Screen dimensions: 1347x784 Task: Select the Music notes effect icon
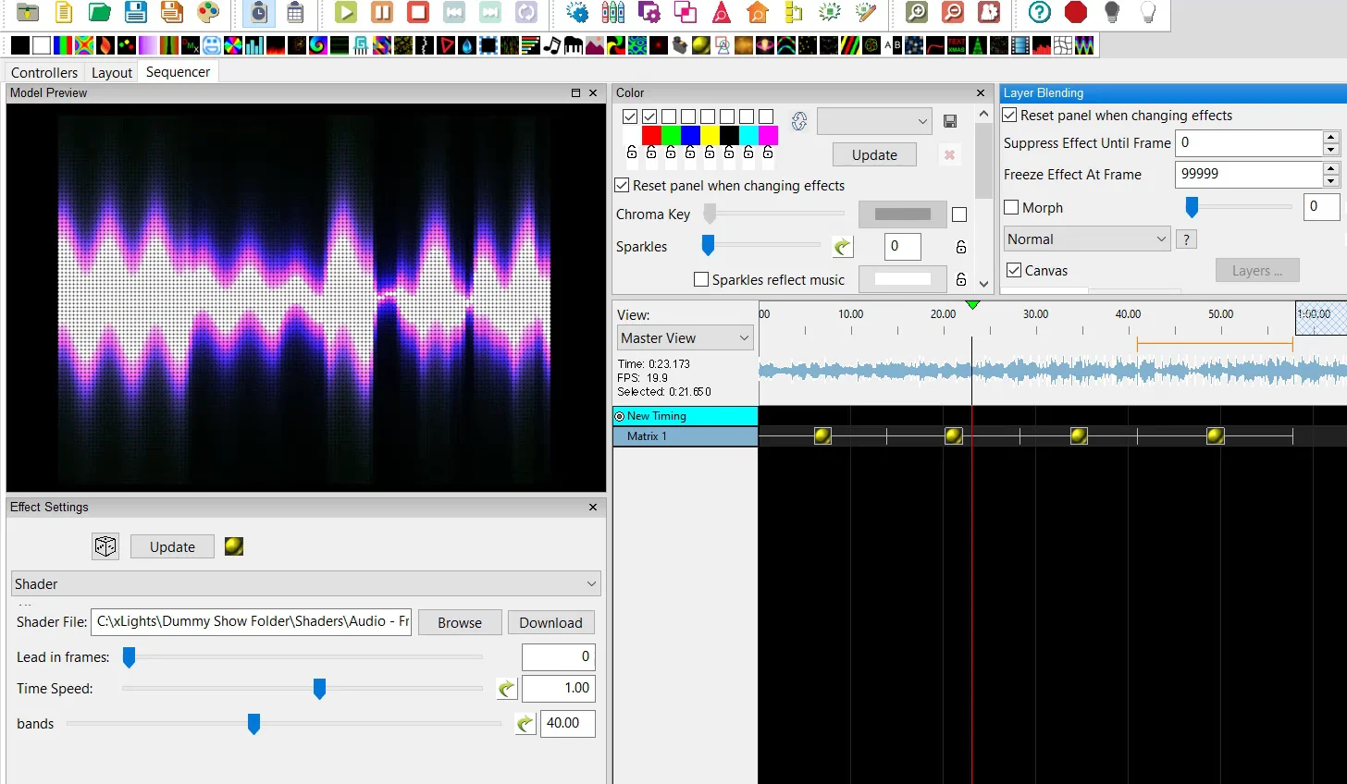(552, 45)
